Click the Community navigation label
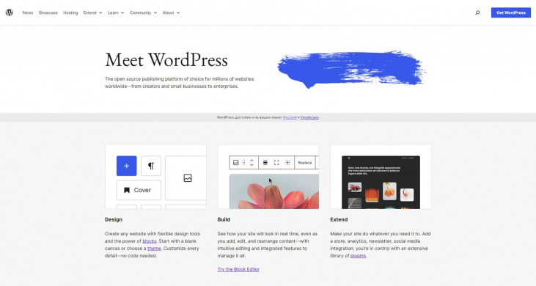 [x=141, y=12]
